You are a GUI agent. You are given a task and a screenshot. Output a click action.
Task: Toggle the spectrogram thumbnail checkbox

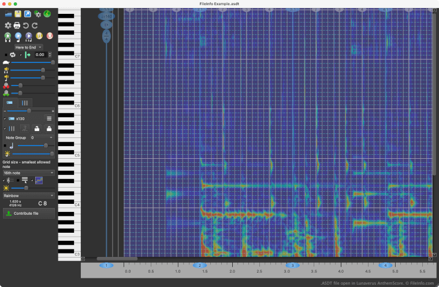(x=31, y=181)
